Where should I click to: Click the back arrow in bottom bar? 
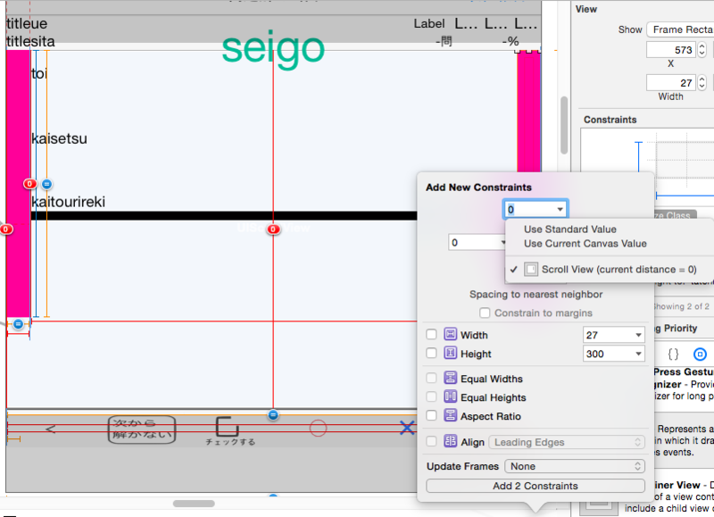click(x=51, y=429)
